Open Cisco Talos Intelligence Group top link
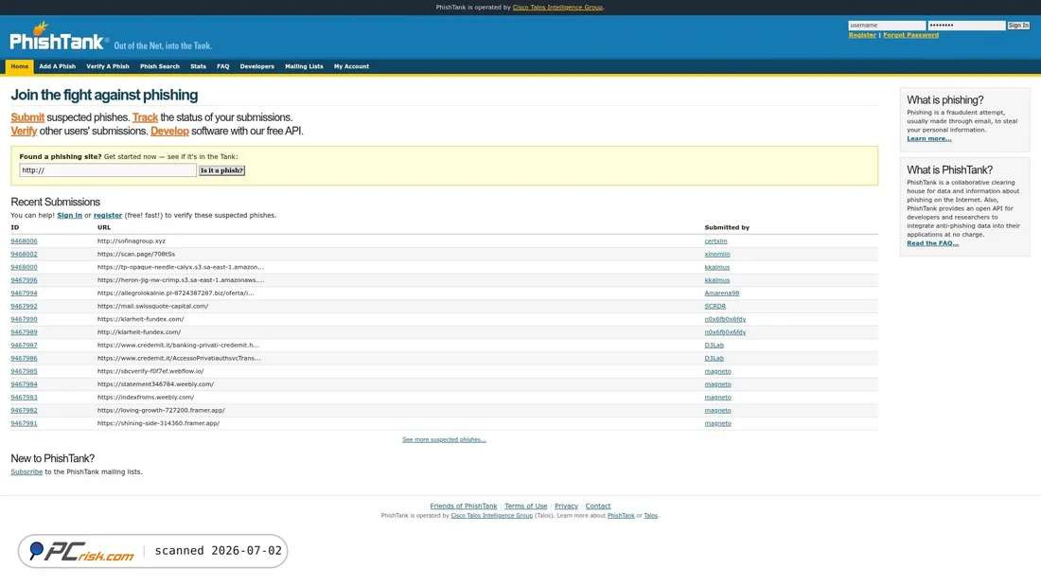 click(557, 8)
